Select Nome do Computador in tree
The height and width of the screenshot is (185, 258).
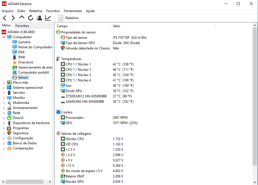point(35,47)
